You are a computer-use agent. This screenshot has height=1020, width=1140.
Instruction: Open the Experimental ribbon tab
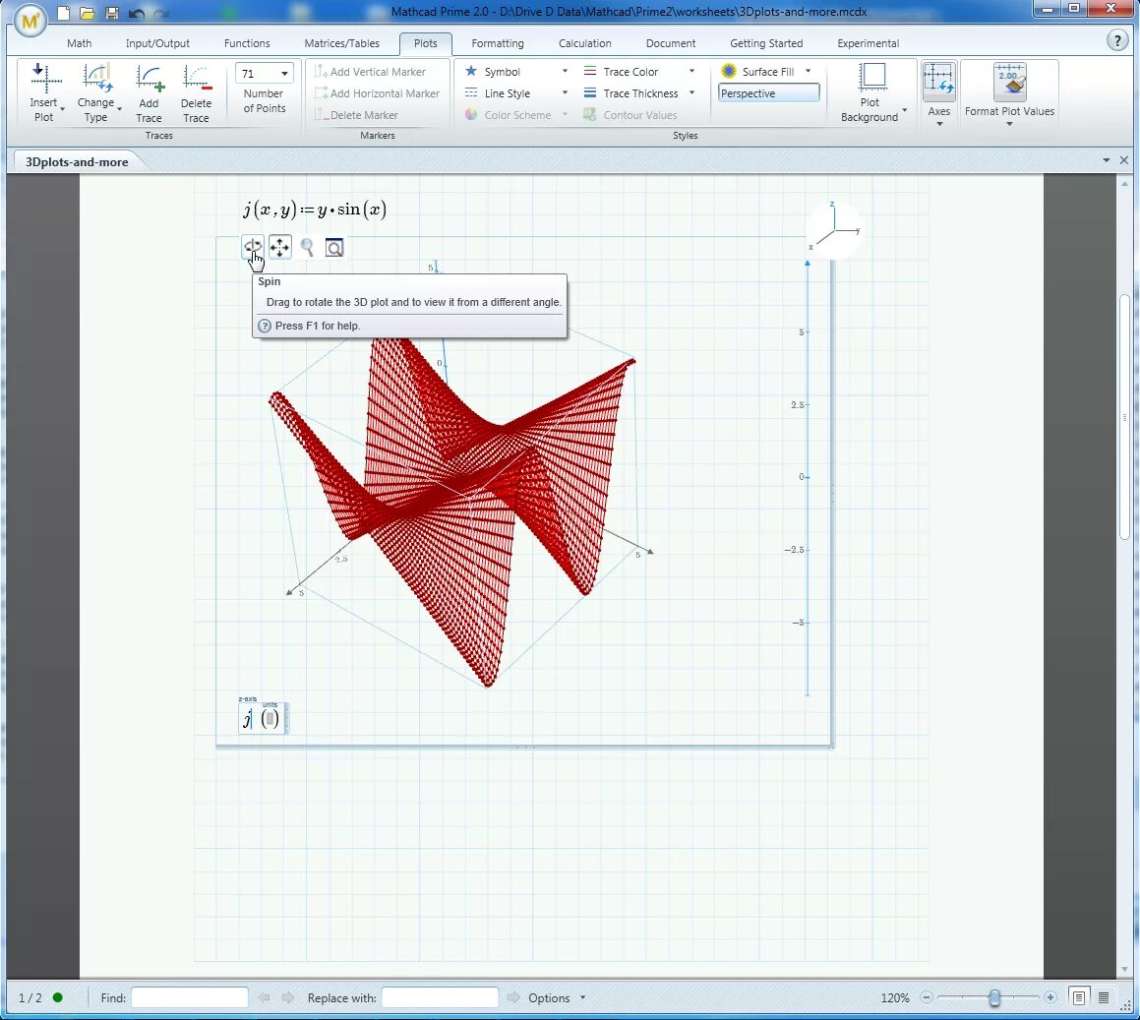[x=869, y=43]
